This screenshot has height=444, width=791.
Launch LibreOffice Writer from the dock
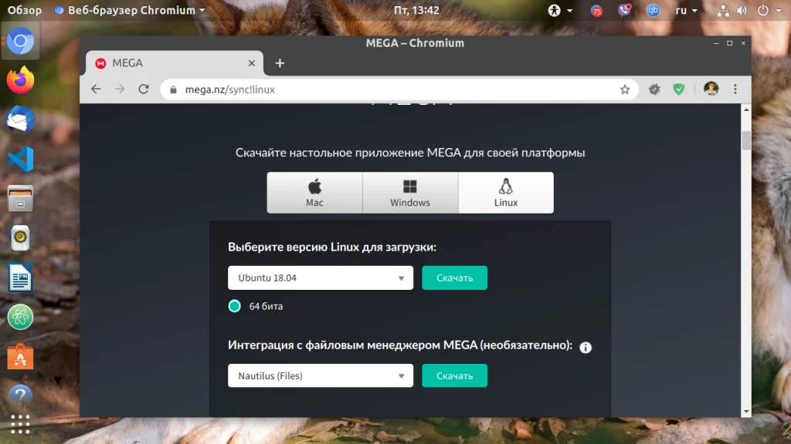click(20, 277)
